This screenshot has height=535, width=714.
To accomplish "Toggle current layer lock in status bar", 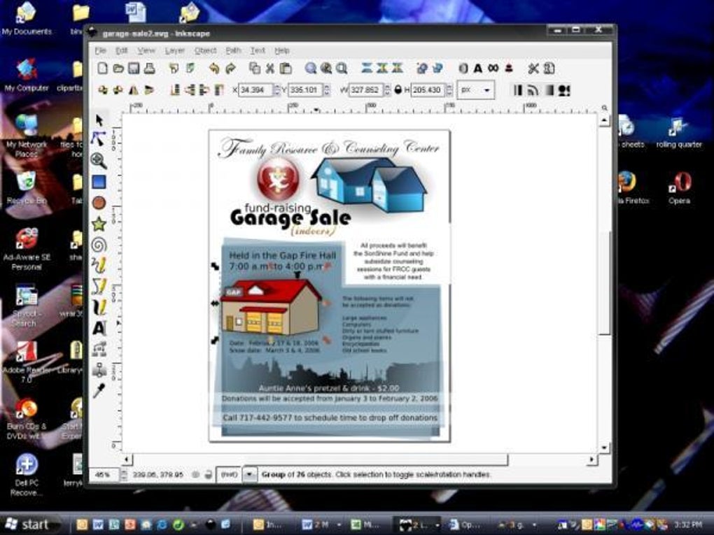I will pos(209,474).
